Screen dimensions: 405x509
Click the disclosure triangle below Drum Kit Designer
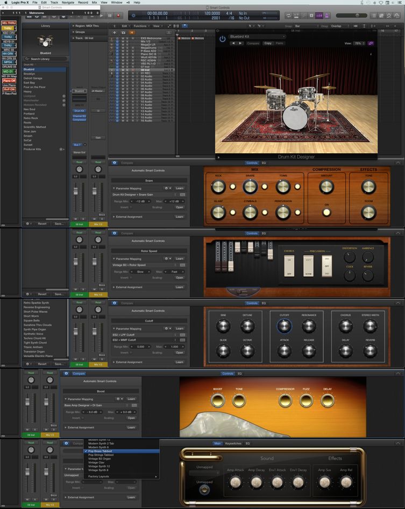(x=218, y=157)
